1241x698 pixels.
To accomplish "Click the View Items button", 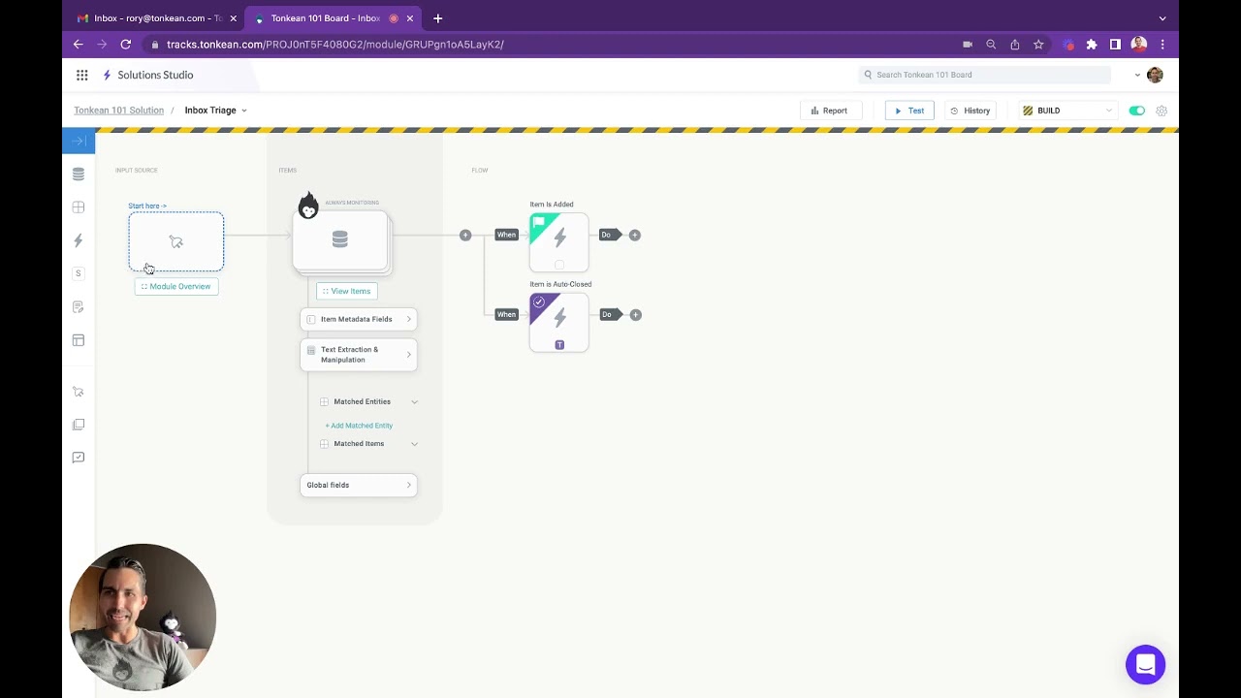I will tap(346, 291).
